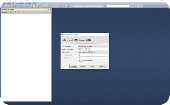Open the Activity Monitor icon
Image resolution: width=170 pixels, height=105 pixels.
tap(68, 6)
